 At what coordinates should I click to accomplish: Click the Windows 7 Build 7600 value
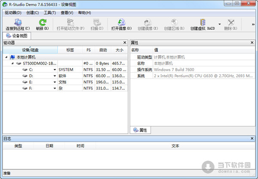point(174,69)
